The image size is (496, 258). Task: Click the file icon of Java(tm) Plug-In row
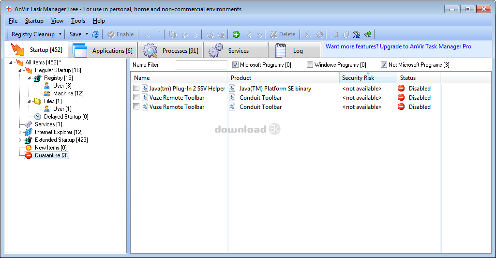[145, 88]
